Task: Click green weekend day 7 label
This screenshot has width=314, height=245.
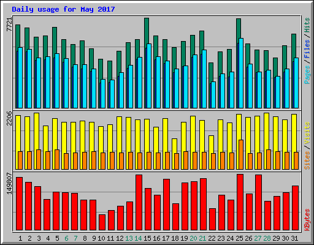Action: pos(75,238)
